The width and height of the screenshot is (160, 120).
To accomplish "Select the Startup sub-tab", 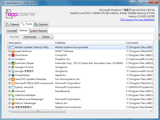I will click(x=23, y=30).
